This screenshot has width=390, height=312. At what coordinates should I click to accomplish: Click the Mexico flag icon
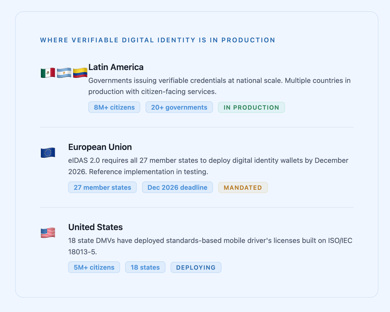[x=48, y=73]
